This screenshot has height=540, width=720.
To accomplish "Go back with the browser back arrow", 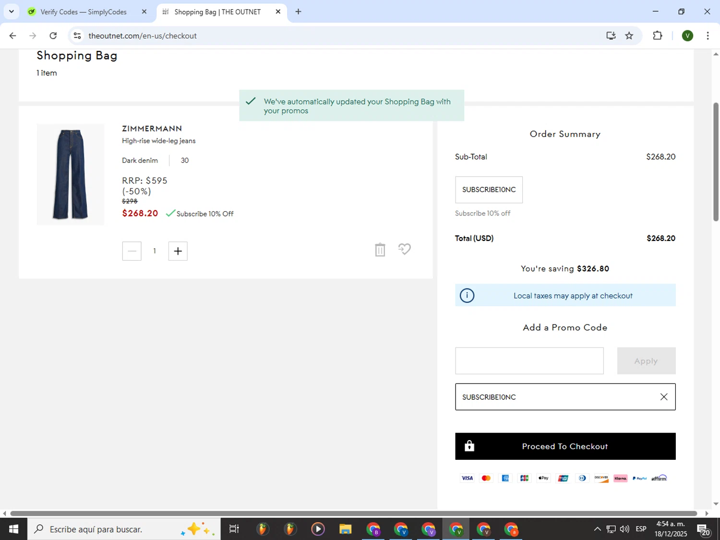I will tap(13, 36).
